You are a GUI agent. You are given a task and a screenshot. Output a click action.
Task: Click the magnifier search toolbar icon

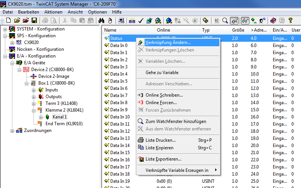225,21
